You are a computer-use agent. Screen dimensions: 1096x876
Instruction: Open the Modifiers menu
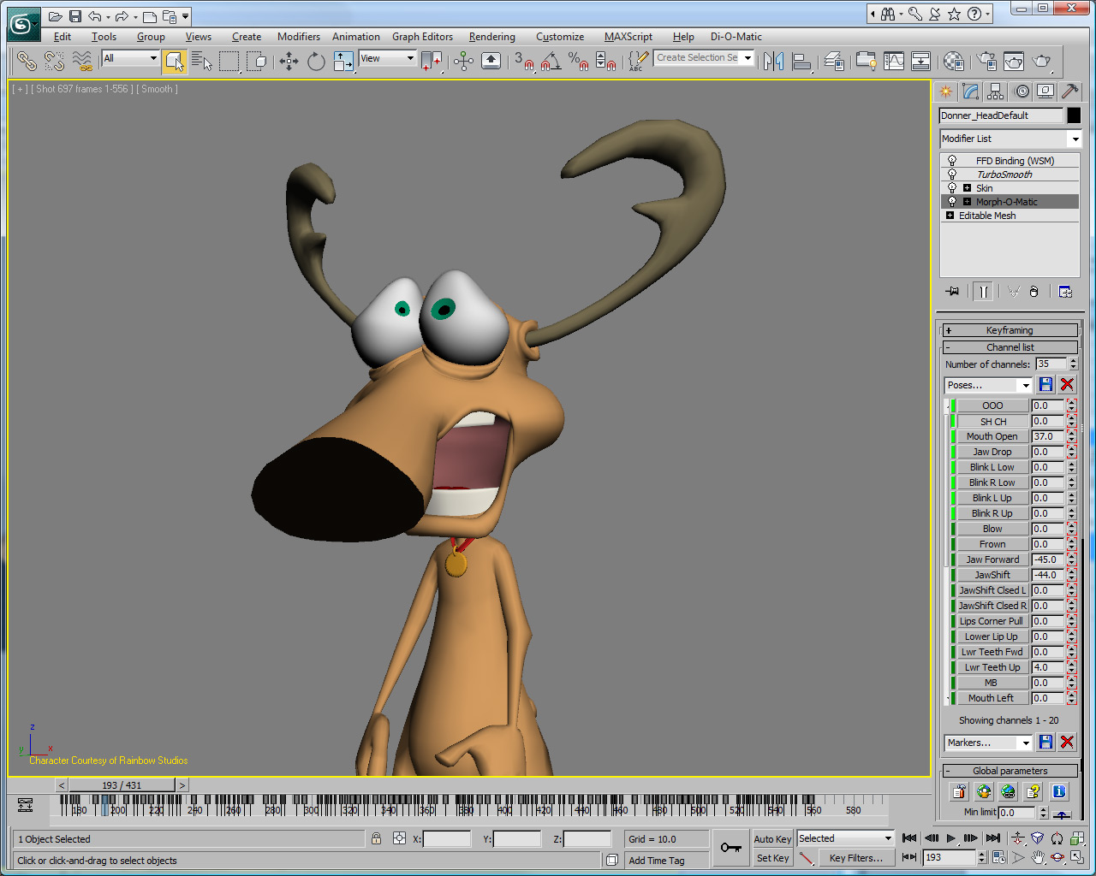click(299, 37)
